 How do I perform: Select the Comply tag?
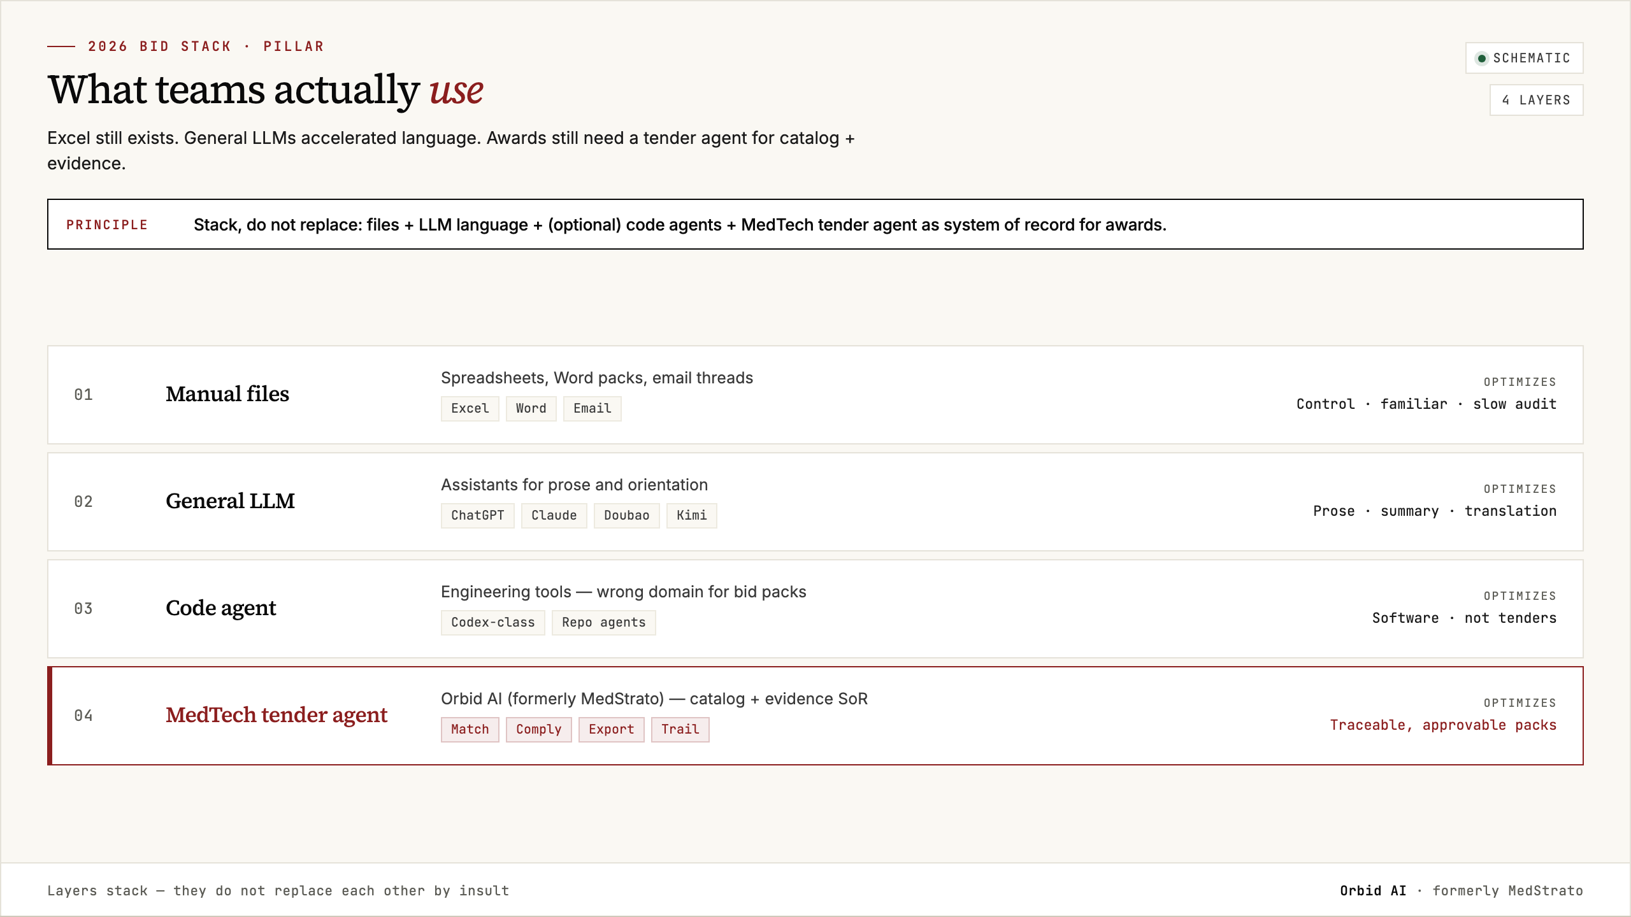pos(539,729)
